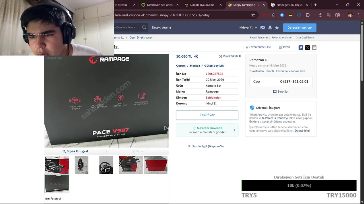Image resolution: width=364 pixels, height=204 pixels.
Task: Click the Soru Sor link
Action: pyautogui.click(x=281, y=92)
